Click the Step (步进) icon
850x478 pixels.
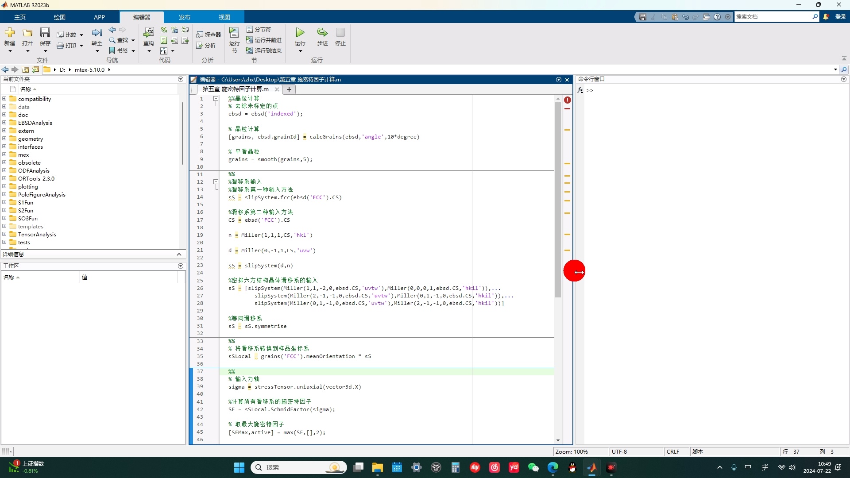tap(322, 33)
